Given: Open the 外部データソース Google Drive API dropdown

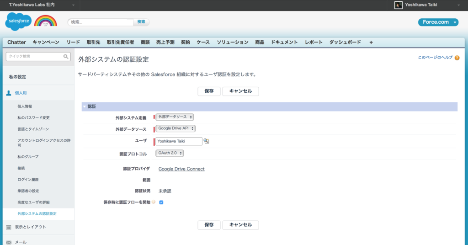Looking at the screenshot, I should coord(175,128).
